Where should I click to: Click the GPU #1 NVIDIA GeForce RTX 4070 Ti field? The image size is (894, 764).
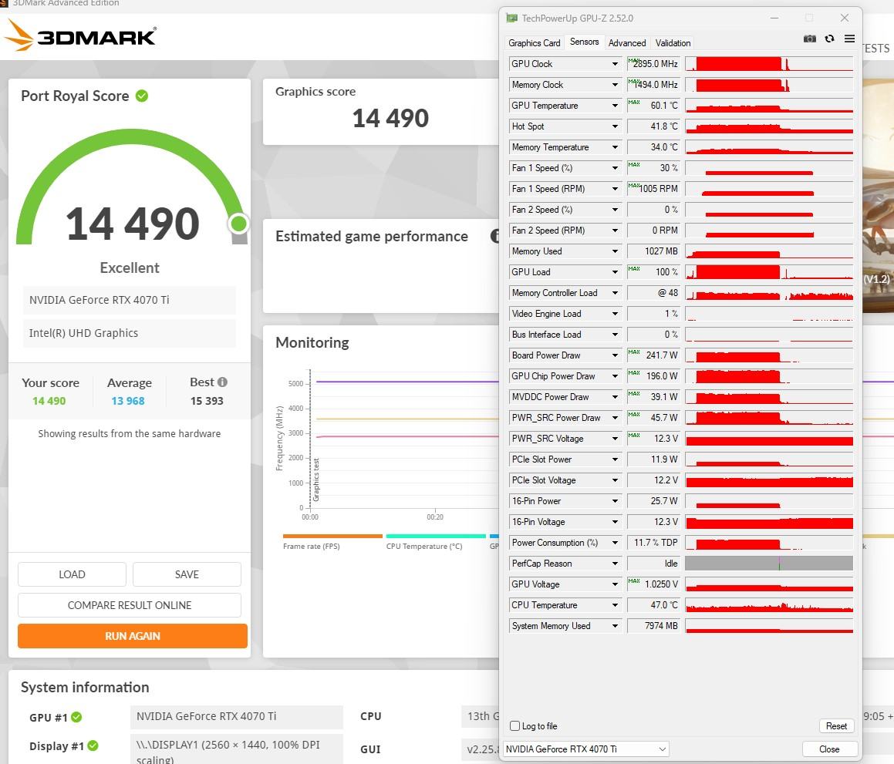237,717
